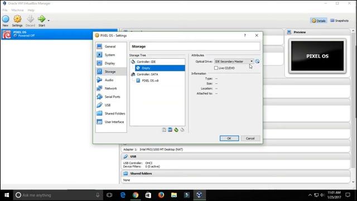Open Shared Folders settings category
The image size is (357, 201).
pyautogui.click(x=111, y=113)
